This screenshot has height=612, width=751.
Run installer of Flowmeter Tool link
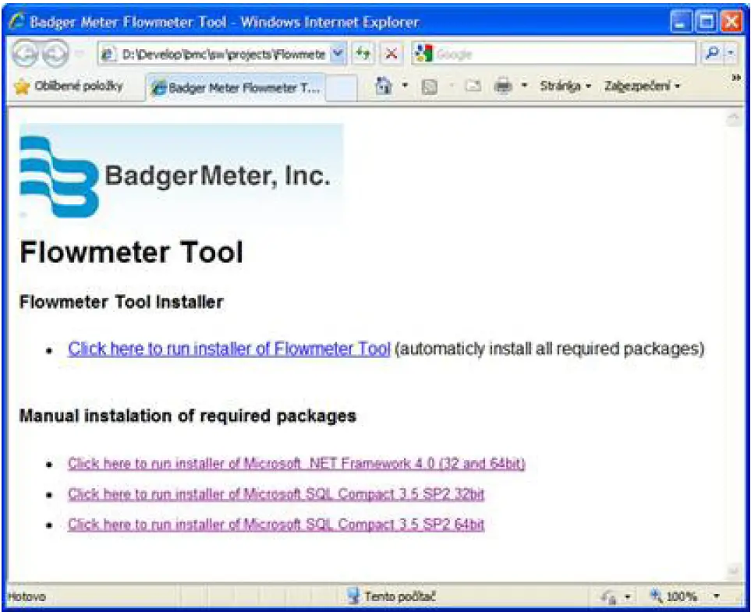pos(229,348)
